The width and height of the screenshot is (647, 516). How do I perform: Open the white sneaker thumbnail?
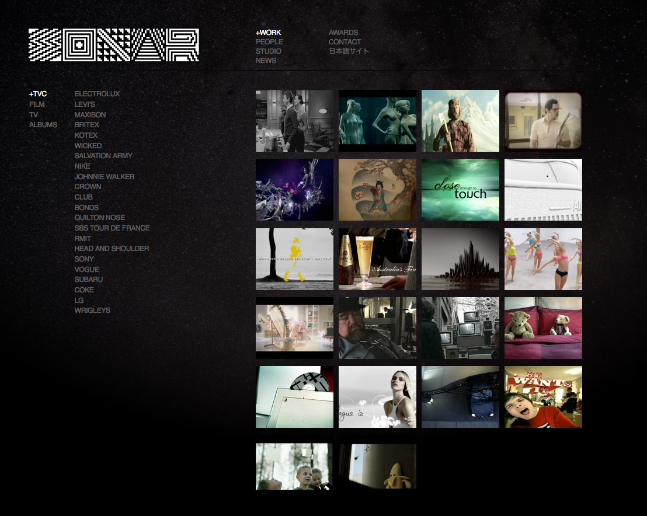tap(544, 190)
